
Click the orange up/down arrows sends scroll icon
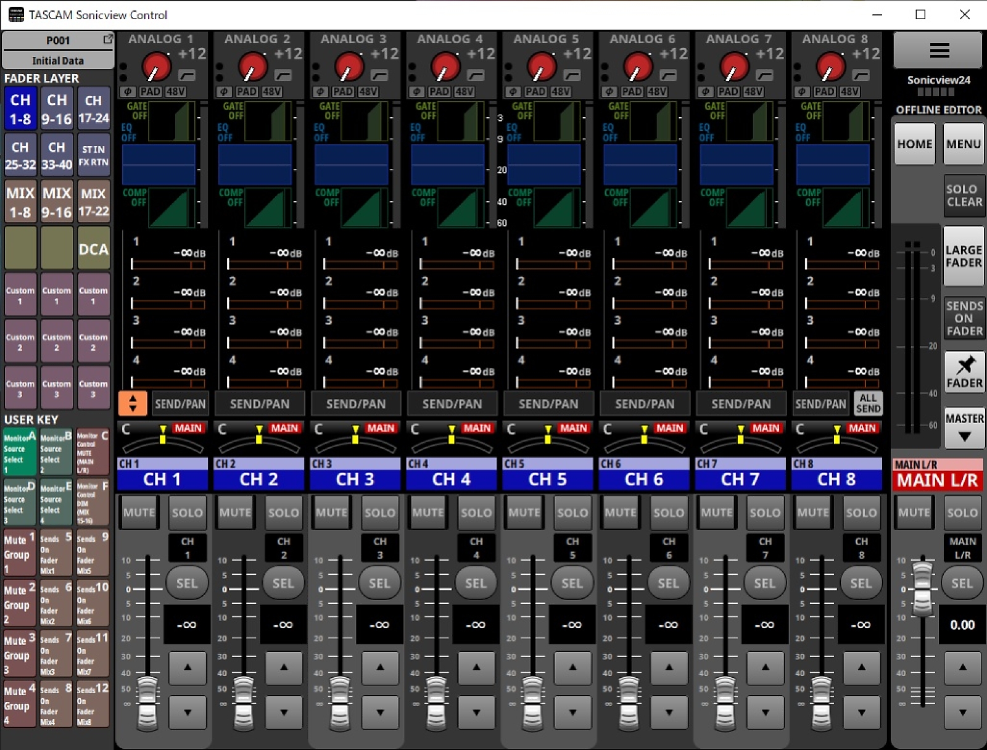(x=133, y=403)
